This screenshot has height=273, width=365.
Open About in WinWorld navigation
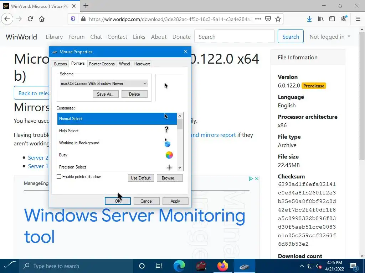point(159,37)
